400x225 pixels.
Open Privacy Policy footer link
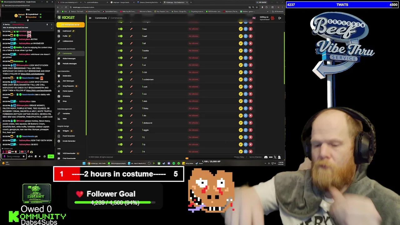tap(239, 157)
